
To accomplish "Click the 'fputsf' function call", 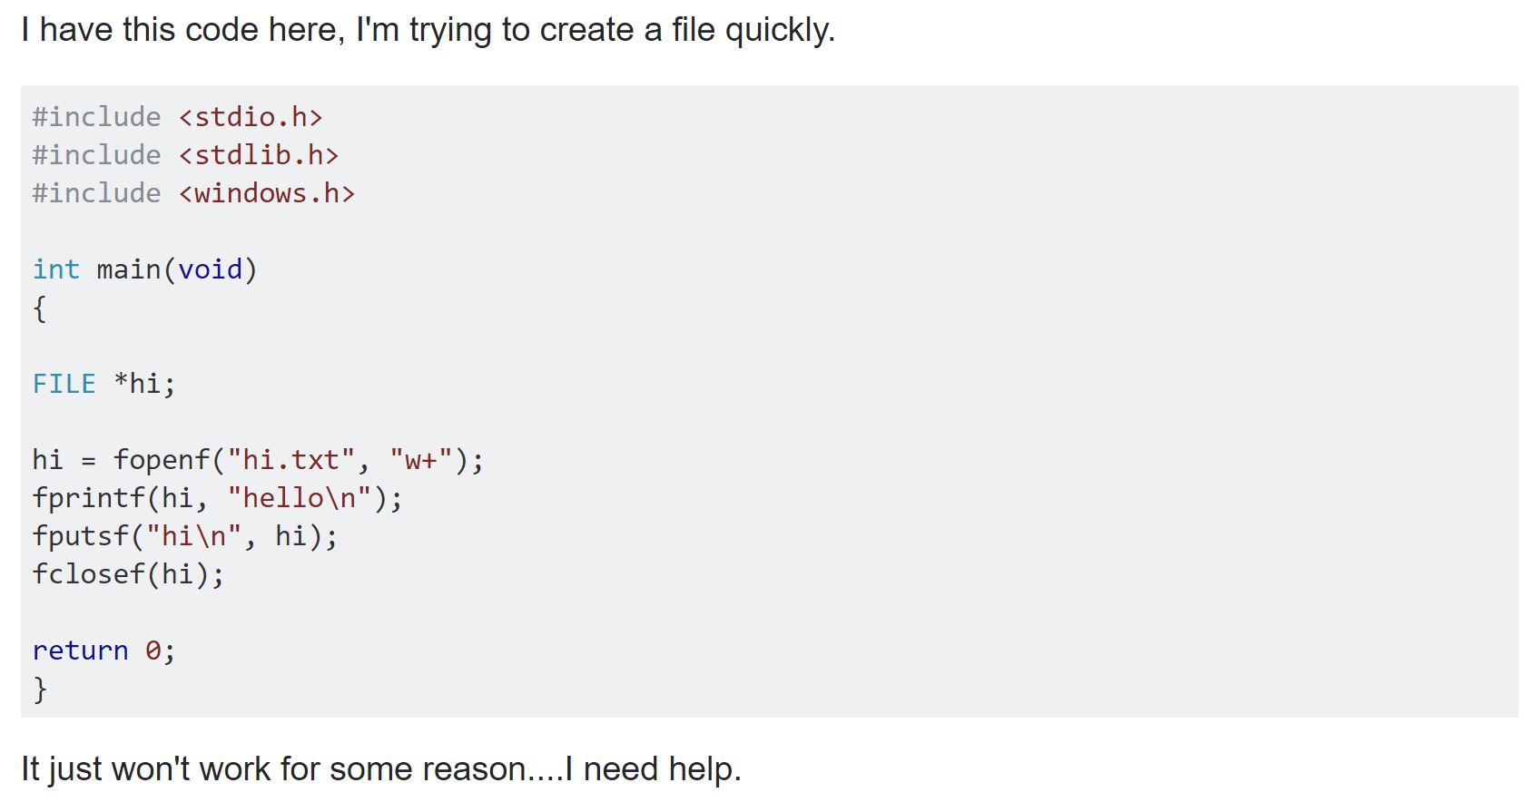I will click(80, 536).
